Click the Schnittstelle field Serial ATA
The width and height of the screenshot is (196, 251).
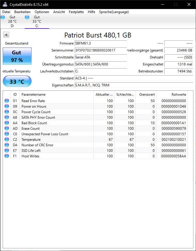(x=101, y=57)
